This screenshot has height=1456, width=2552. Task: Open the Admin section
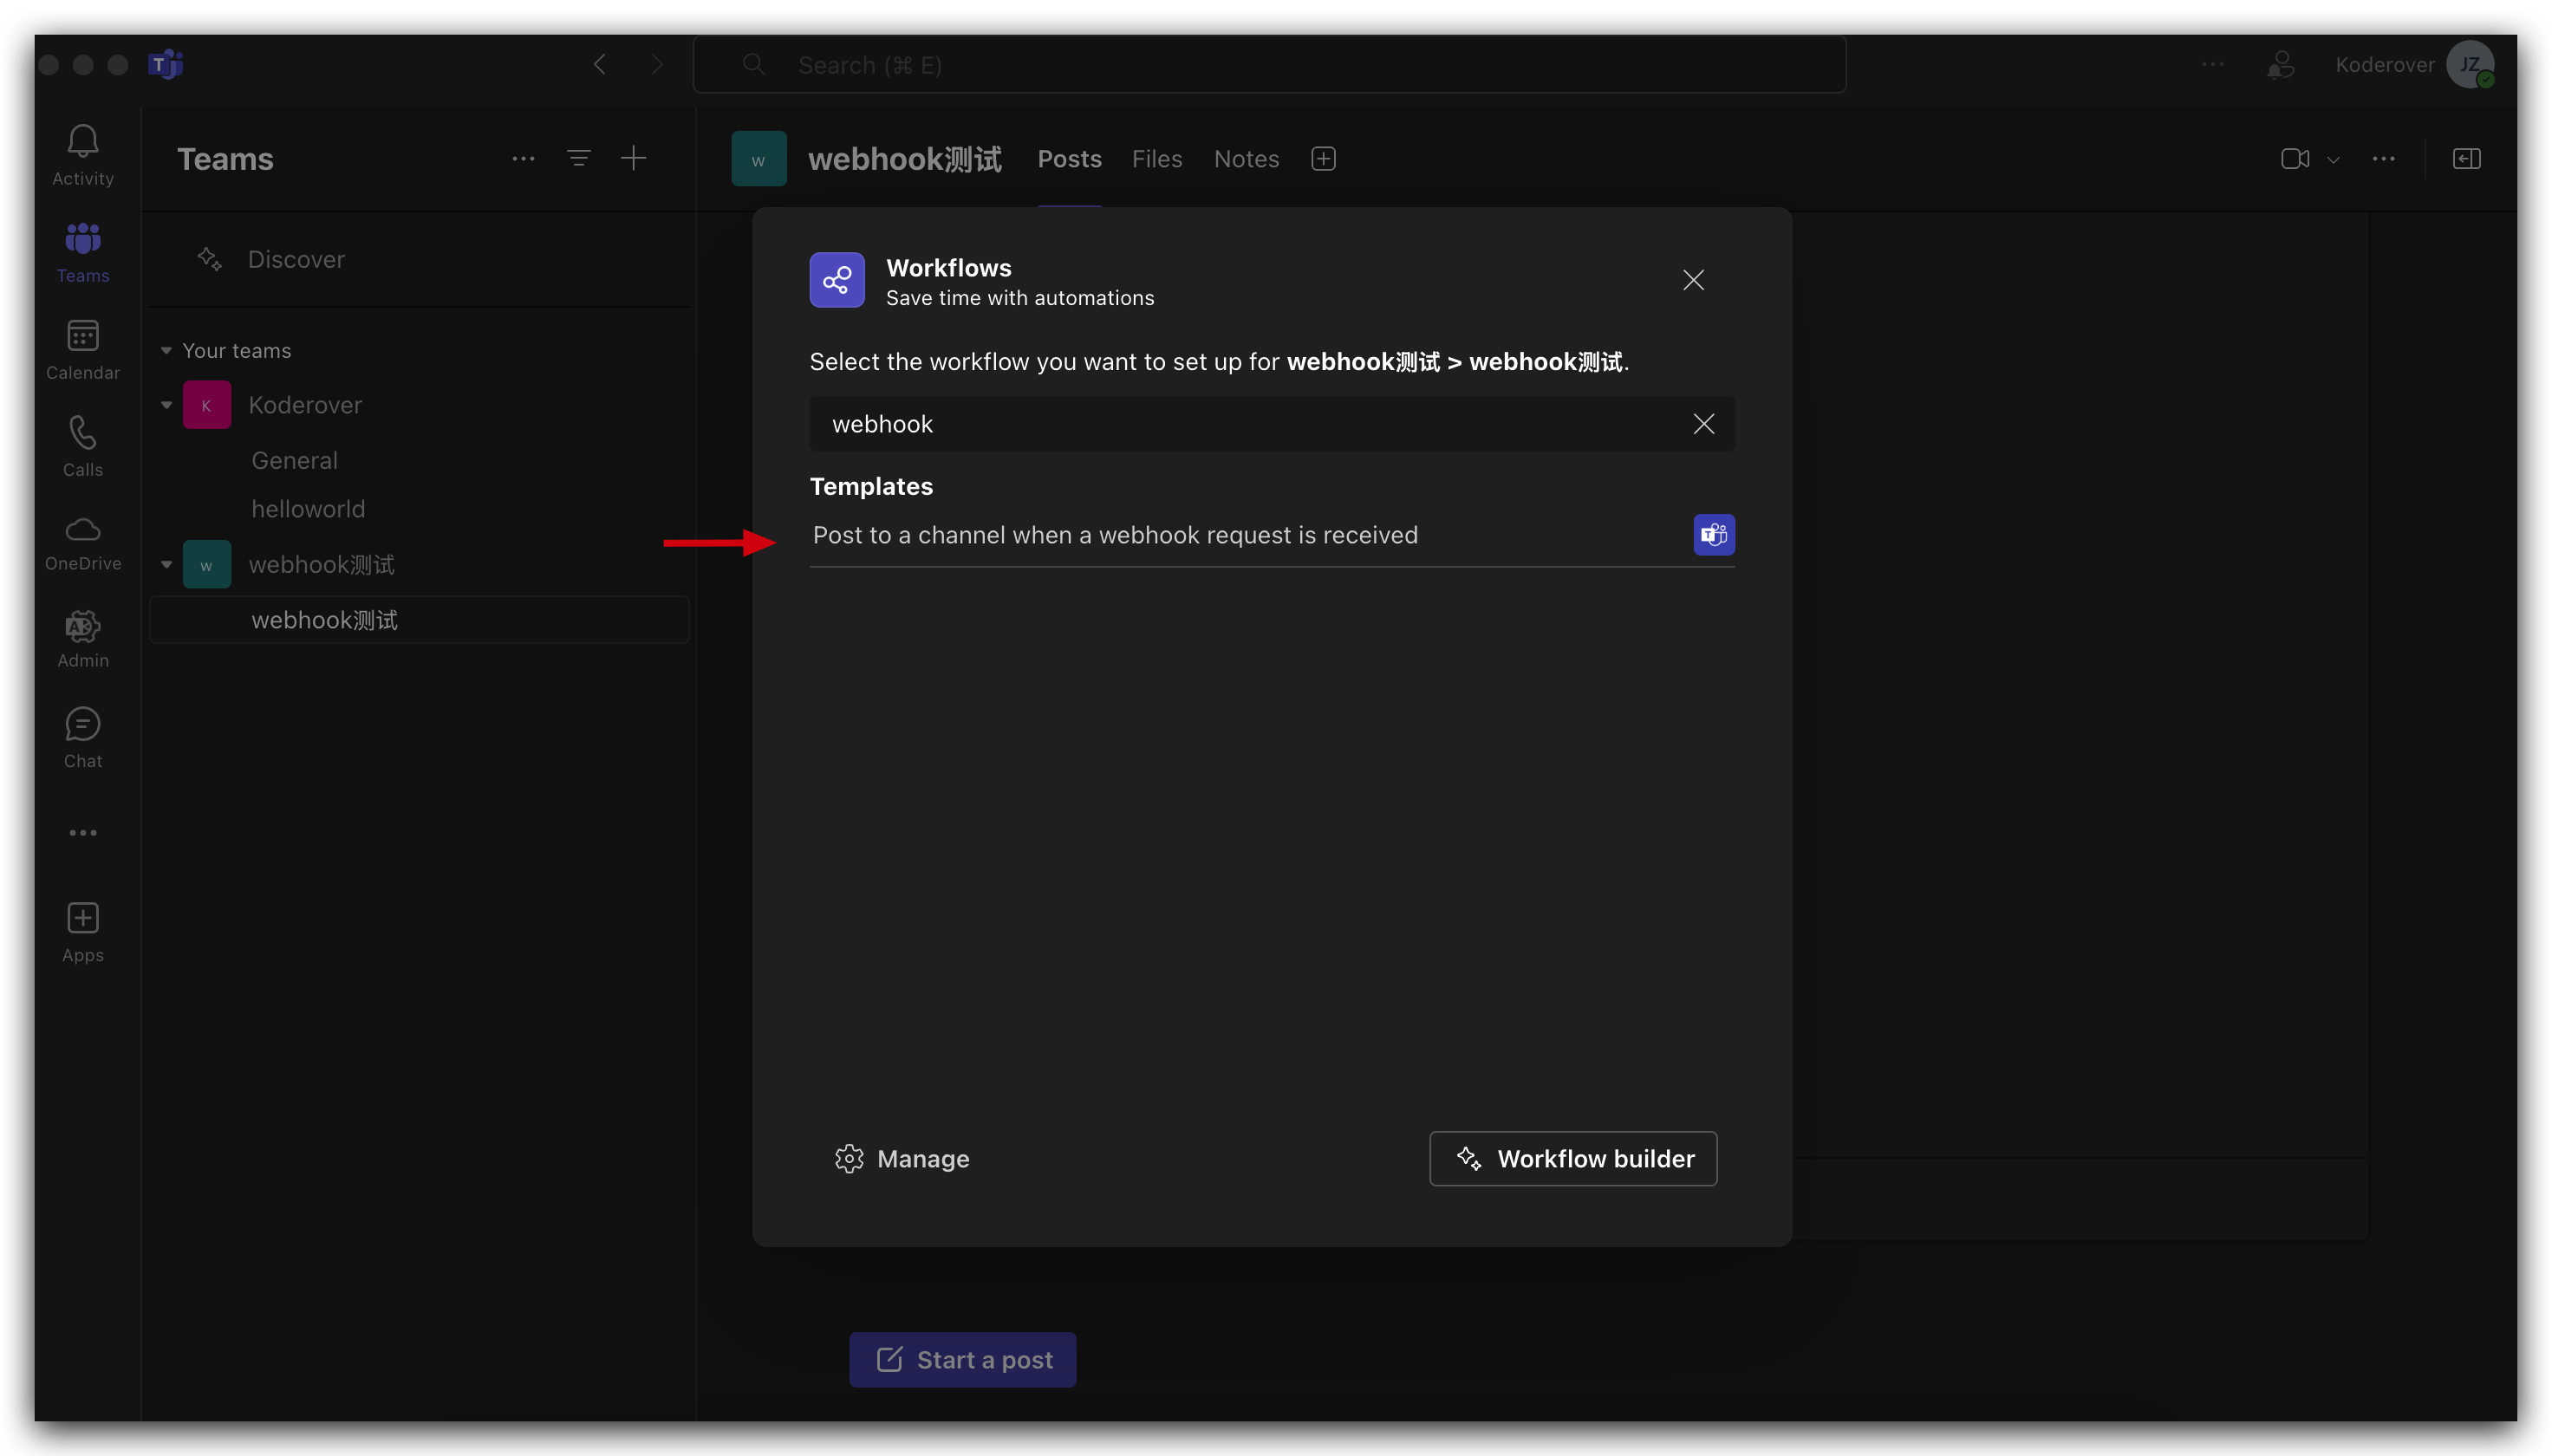[x=83, y=637]
